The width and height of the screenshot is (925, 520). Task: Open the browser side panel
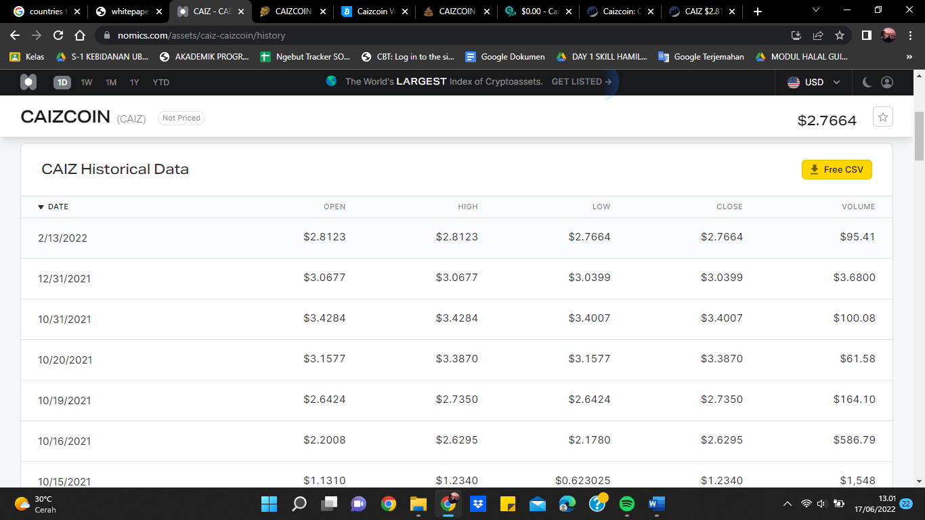point(867,35)
